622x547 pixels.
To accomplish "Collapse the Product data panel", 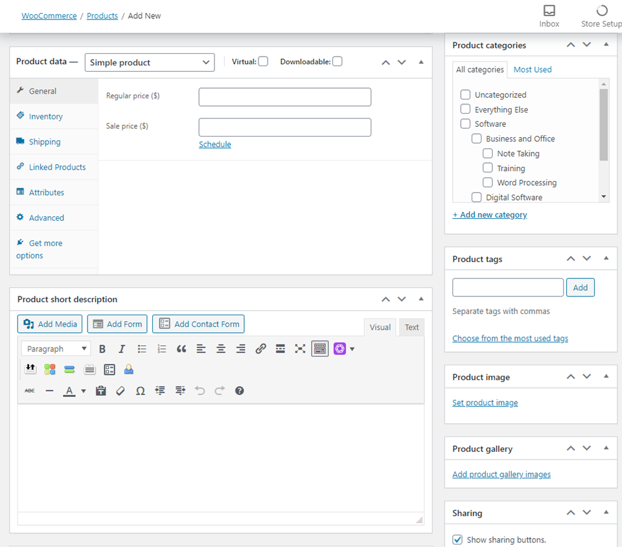I will [421, 62].
